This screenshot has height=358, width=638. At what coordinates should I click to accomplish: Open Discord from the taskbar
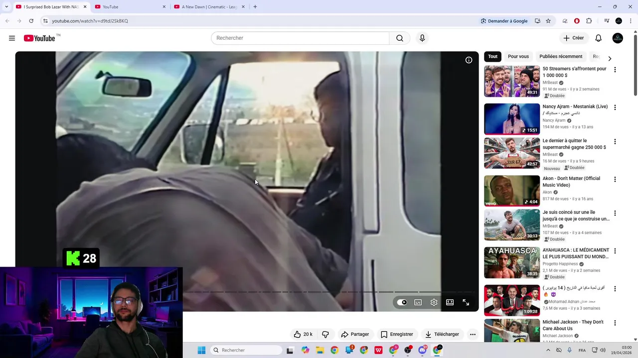coord(422,350)
